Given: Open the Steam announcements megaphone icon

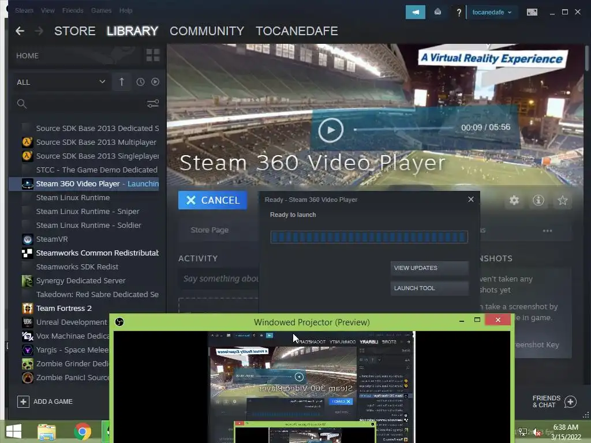Looking at the screenshot, I should click(416, 12).
